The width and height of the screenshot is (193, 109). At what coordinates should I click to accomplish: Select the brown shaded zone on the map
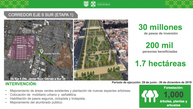[x=62, y=55]
